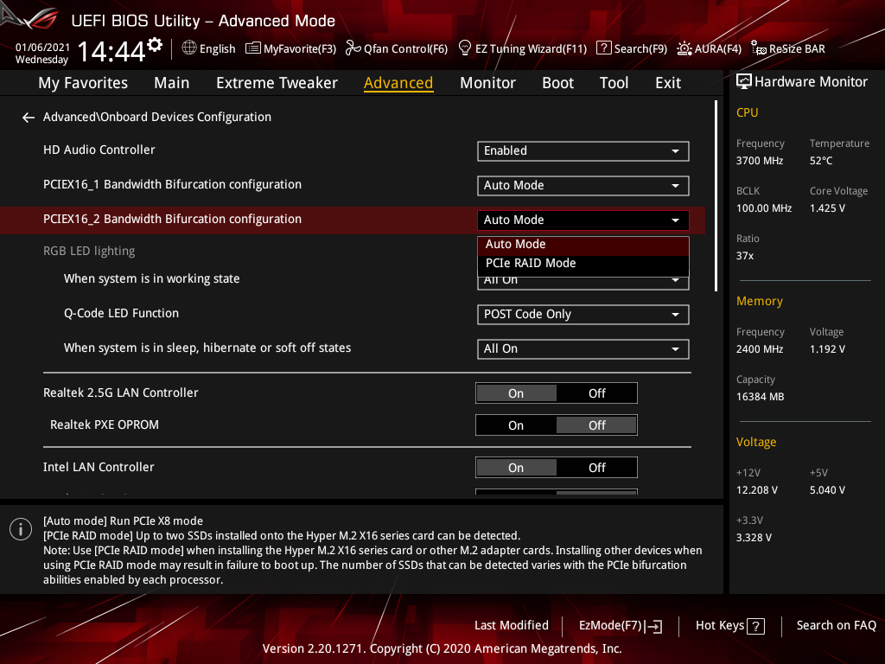Viewport: 885px width, 664px height.
Task: Turn Realtek 2.5G LAN Controller On
Action: (516, 393)
